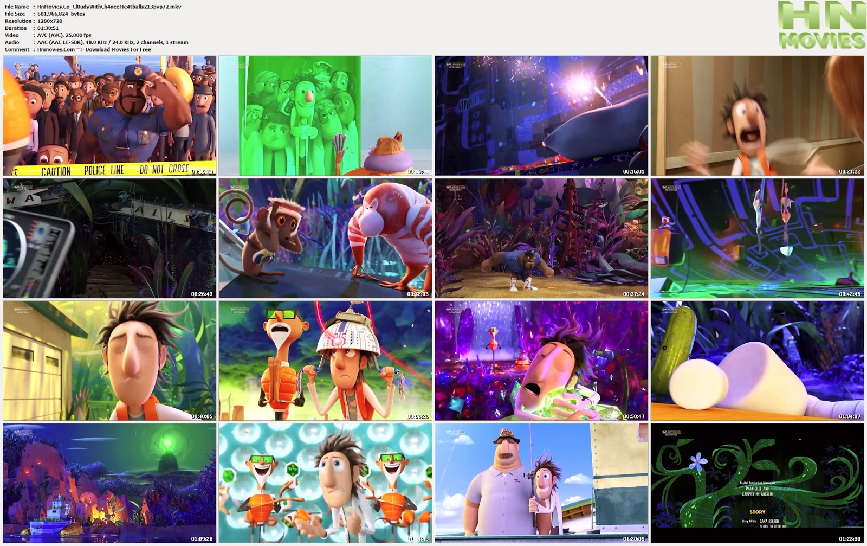
Task: Select the end credits thumbnail at 01:25:30
Action: (758, 484)
